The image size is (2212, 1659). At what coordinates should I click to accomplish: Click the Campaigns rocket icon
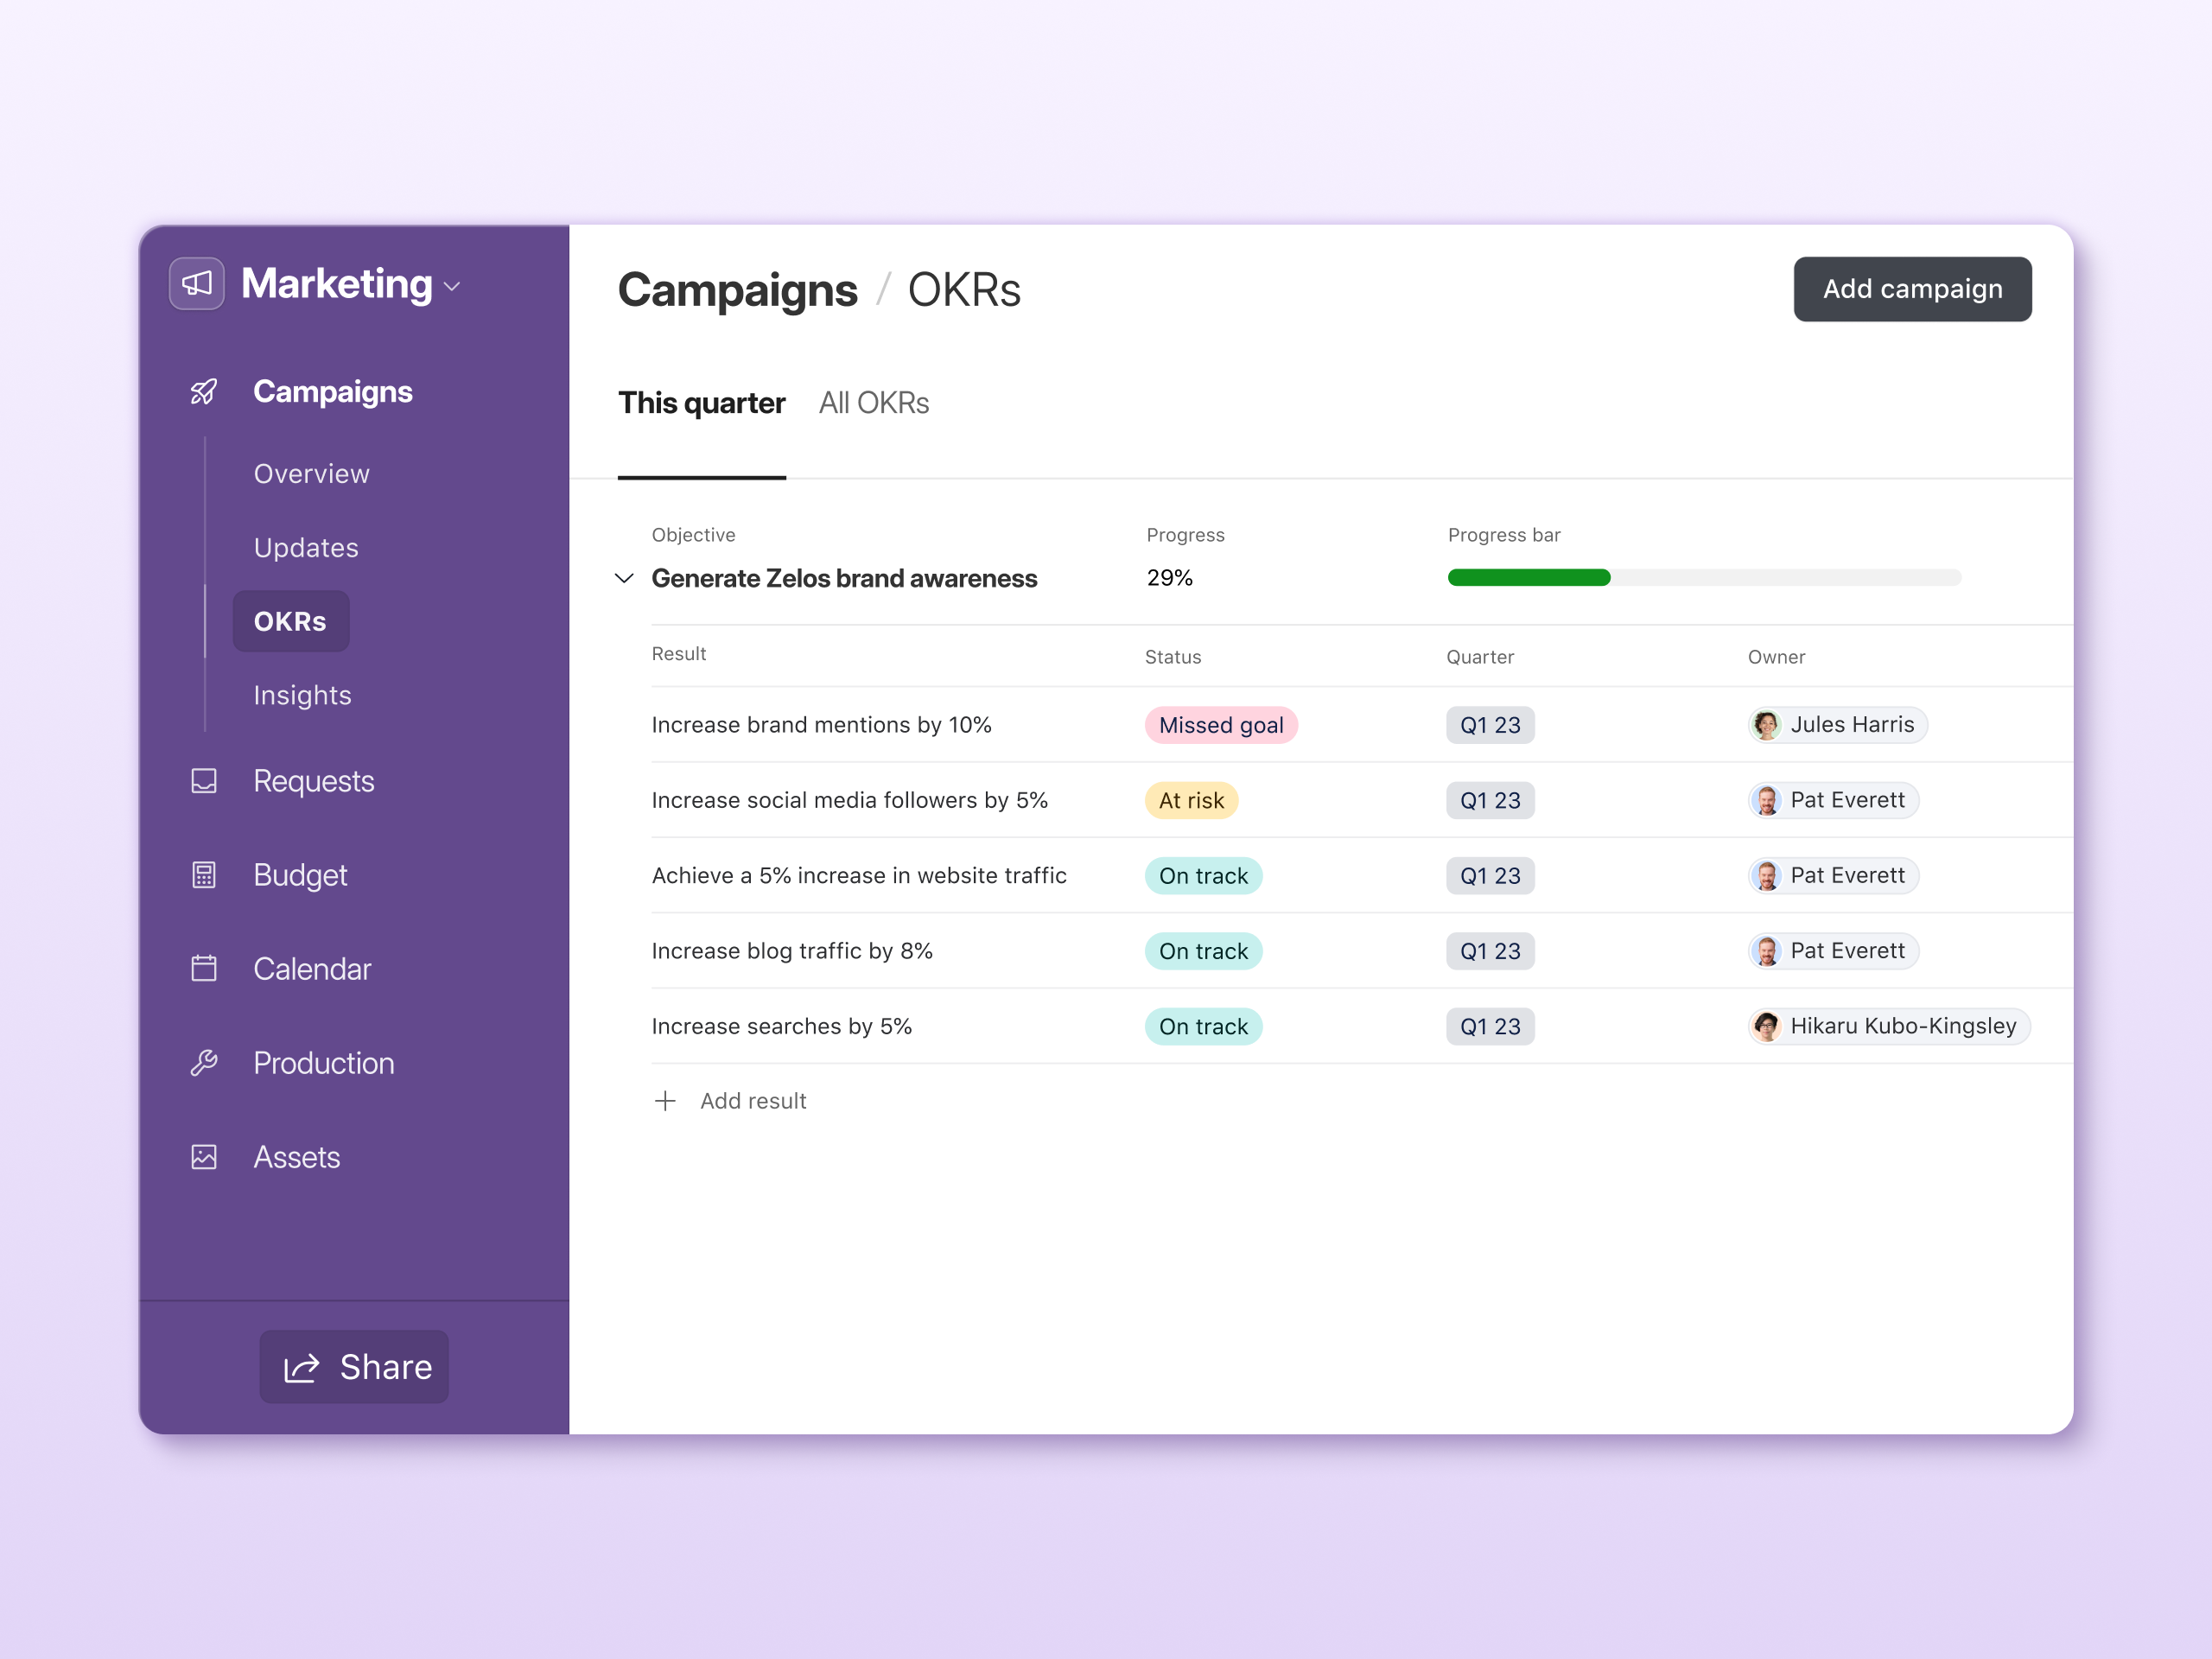pyautogui.click(x=204, y=392)
